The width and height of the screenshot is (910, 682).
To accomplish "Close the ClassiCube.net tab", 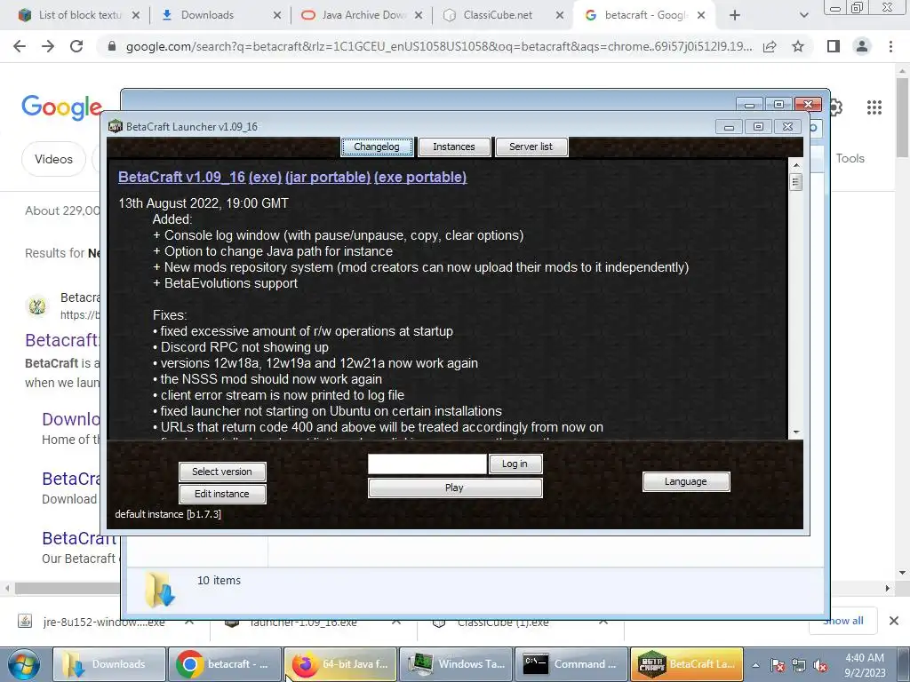I will 560,16.
